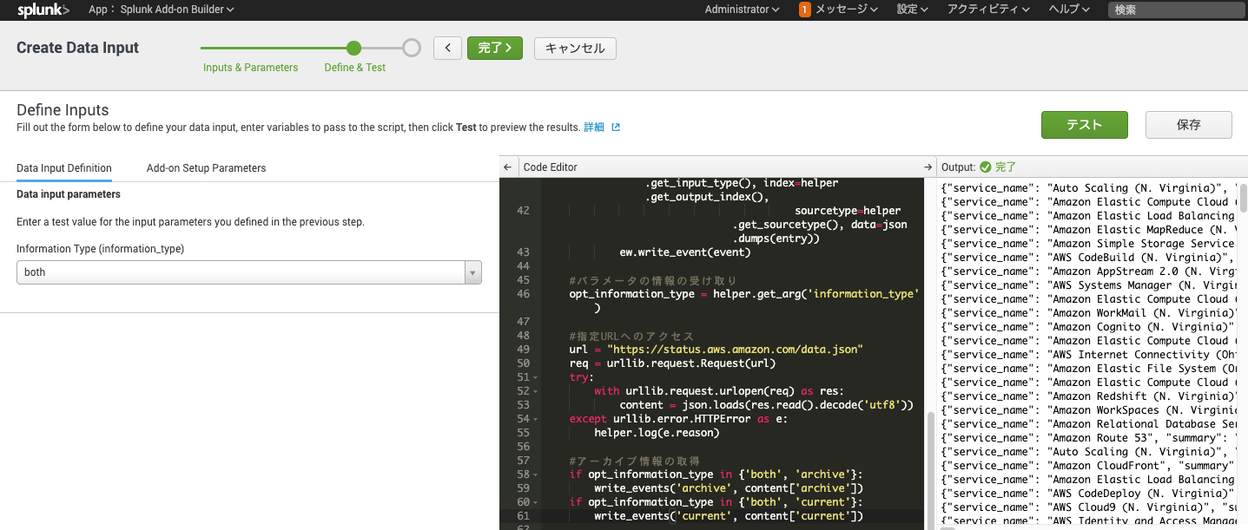Open messages via the orange notification badge
Image resolution: width=1248 pixels, height=530 pixels.
[x=803, y=10]
